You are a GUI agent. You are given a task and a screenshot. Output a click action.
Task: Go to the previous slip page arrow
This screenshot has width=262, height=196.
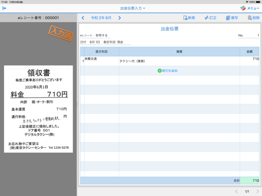coord(236,191)
